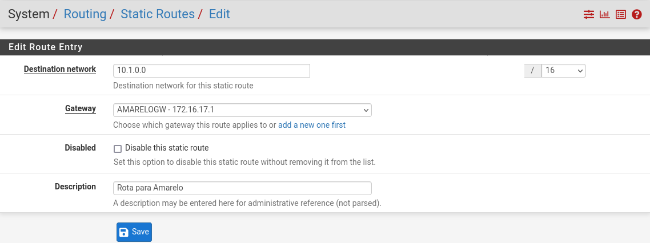Open related settings sliders icon

(589, 14)
